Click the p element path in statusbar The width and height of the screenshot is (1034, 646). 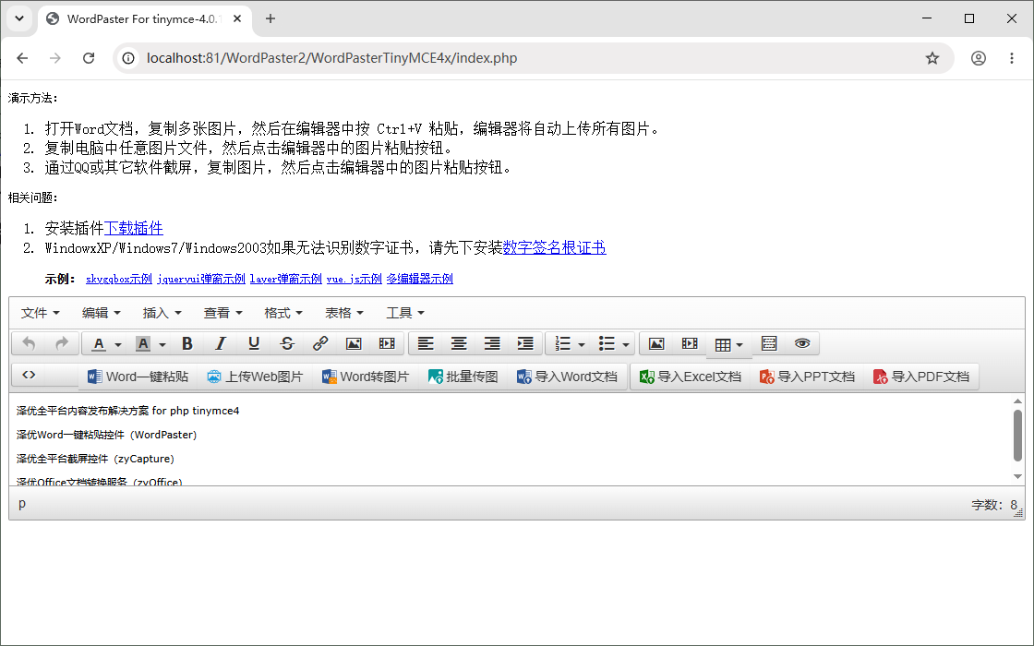[x=22, y=504]
